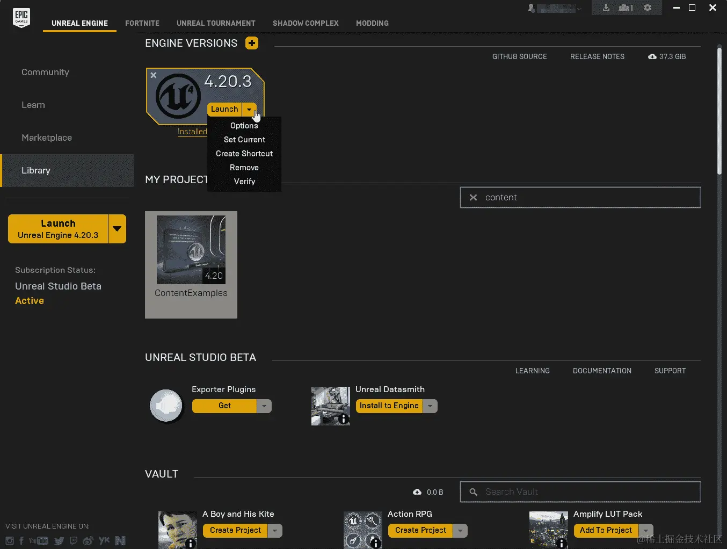The image size is (727, 549).
Task: Switch to the Unreal Tournament tab
Action: click(x=216, y=23)
